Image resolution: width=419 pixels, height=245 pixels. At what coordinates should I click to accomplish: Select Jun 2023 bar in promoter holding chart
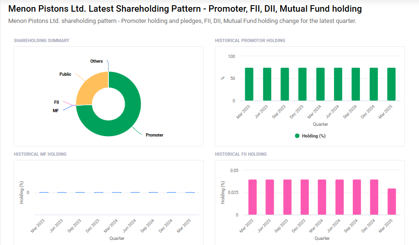point(267,84)
